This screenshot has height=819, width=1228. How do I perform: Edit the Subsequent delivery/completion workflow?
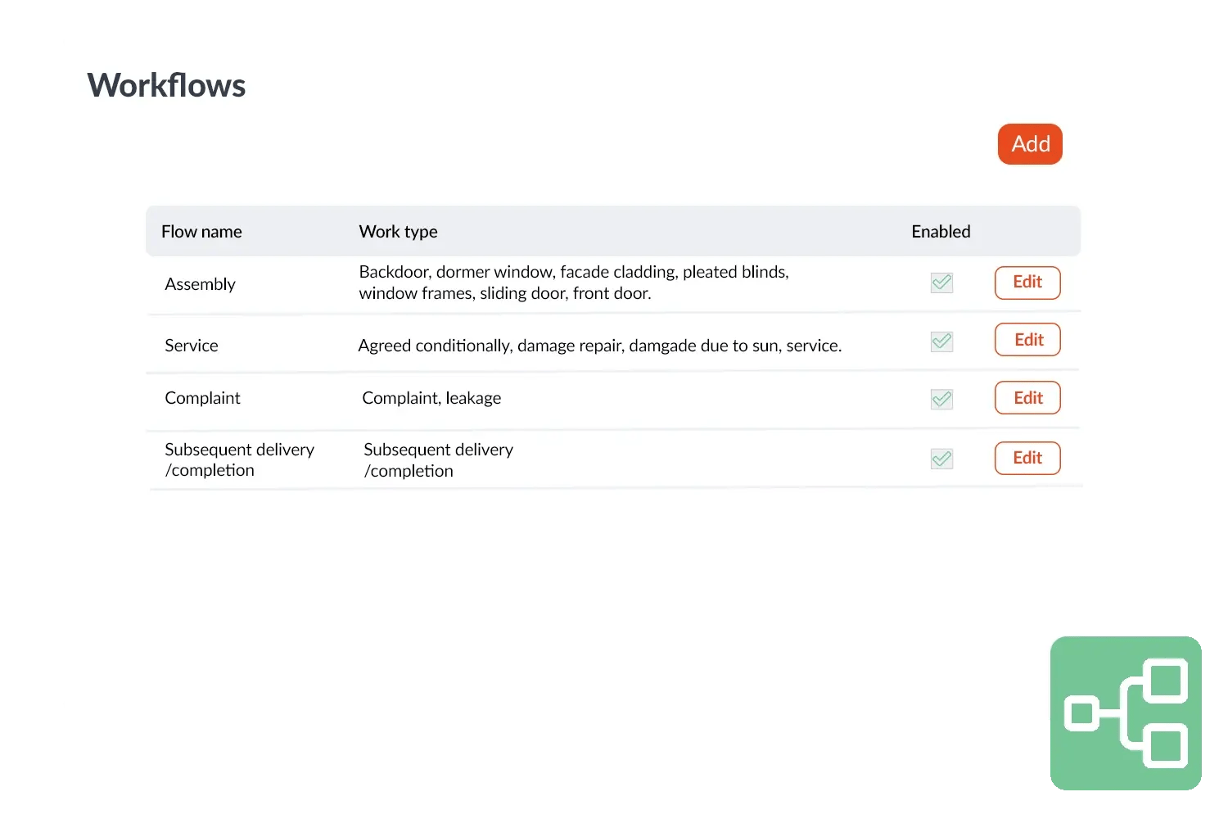(1027, 458)
